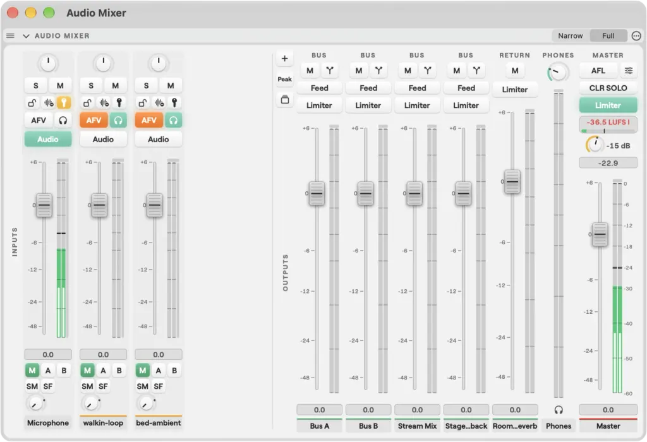Select the bed-ambient name label
This screenshot has width=647, height=442.
click(x=159, y=422)
